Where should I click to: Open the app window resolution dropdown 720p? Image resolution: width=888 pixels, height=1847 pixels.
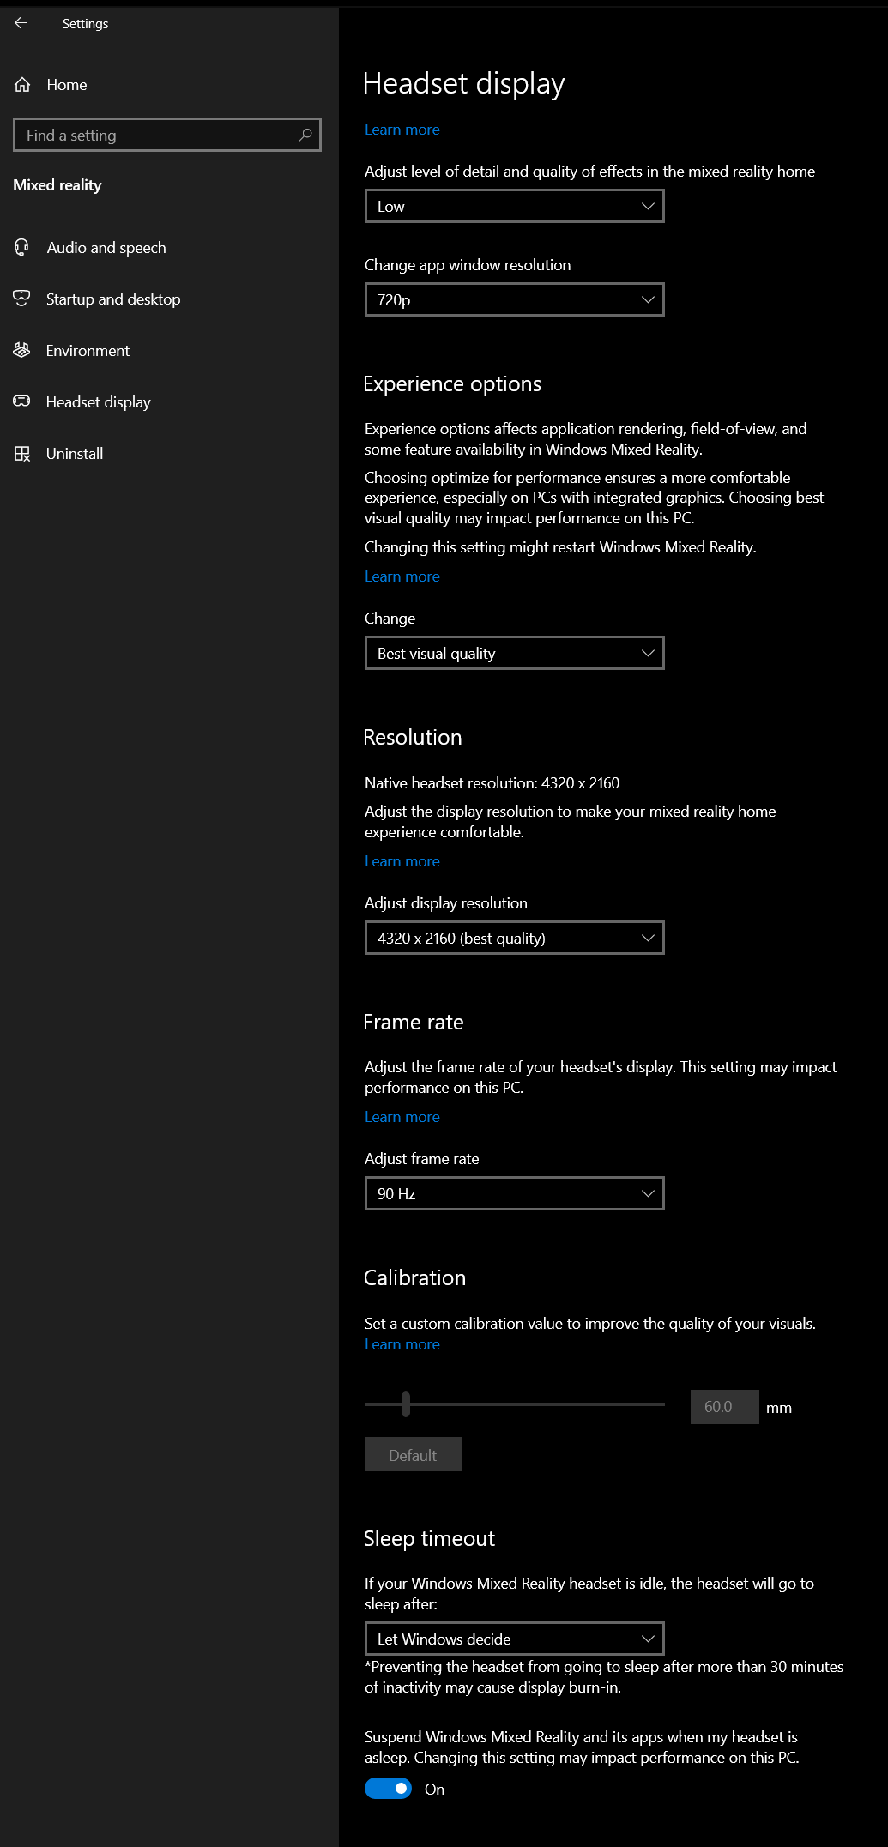point(515,299)
